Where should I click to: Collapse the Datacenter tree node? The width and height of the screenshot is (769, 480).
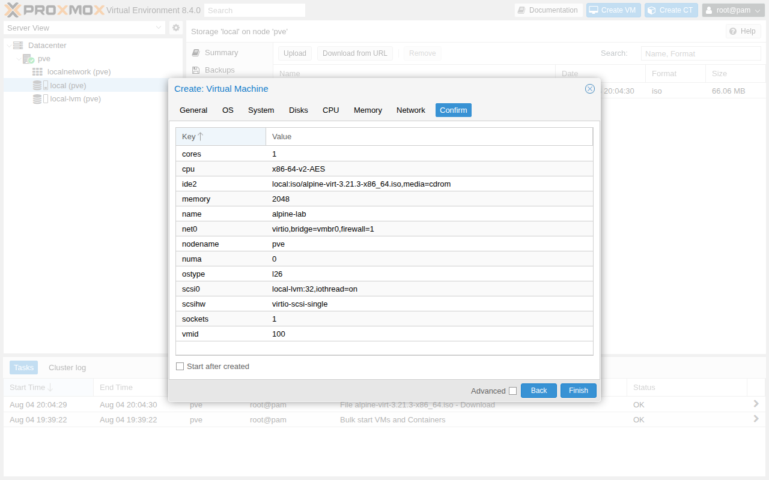coord(8,46)
